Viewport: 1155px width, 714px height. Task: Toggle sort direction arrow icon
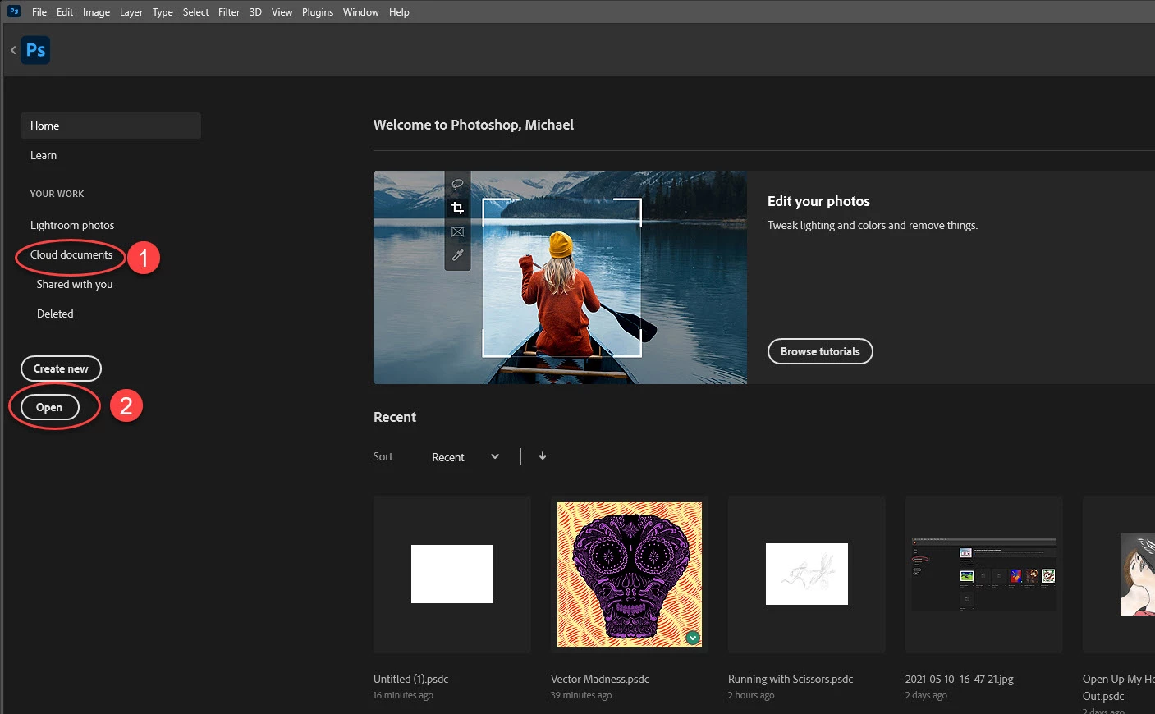(x=543, y=456)
